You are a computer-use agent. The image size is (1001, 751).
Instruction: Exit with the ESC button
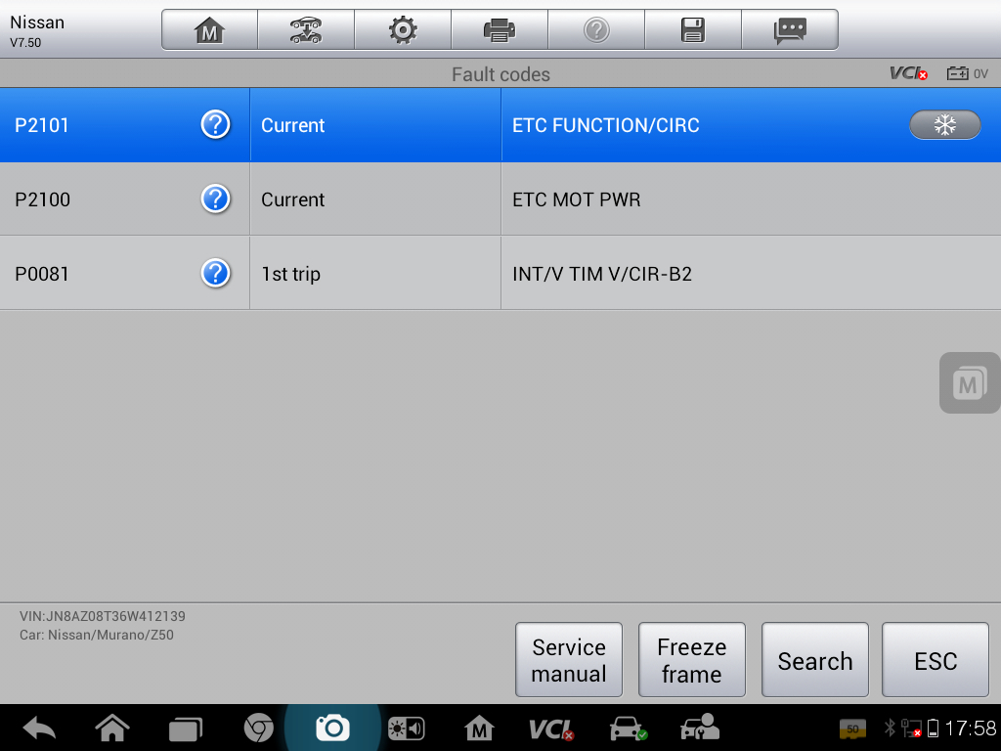click(936, 660)
